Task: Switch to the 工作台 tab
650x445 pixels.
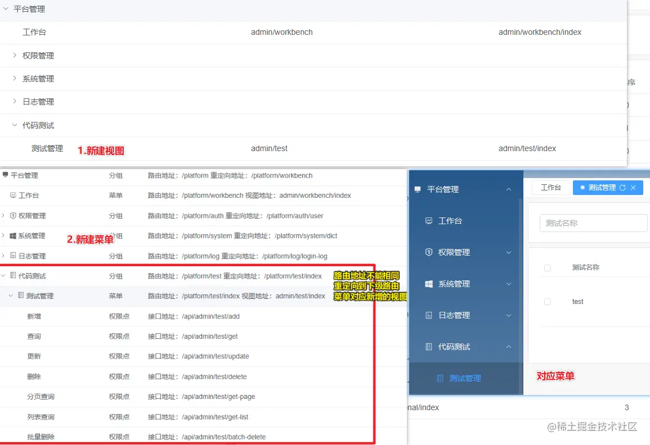Action: click(550, 188)
